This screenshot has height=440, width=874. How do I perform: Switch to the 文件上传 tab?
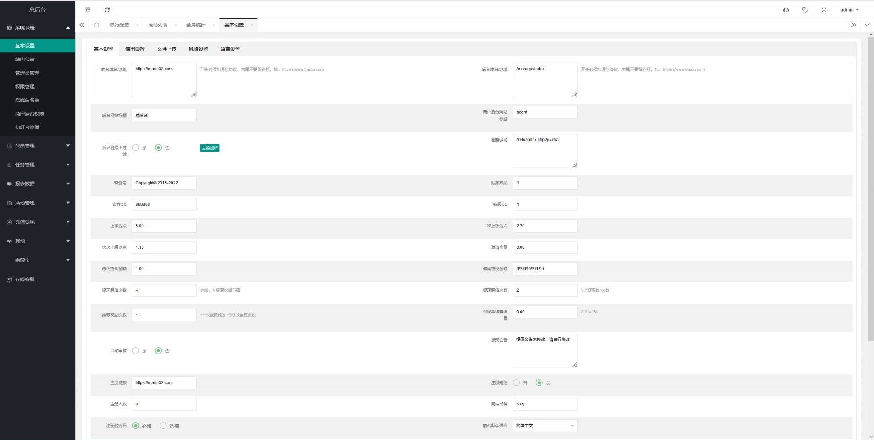pyautogui.click(x=166, y=49)
